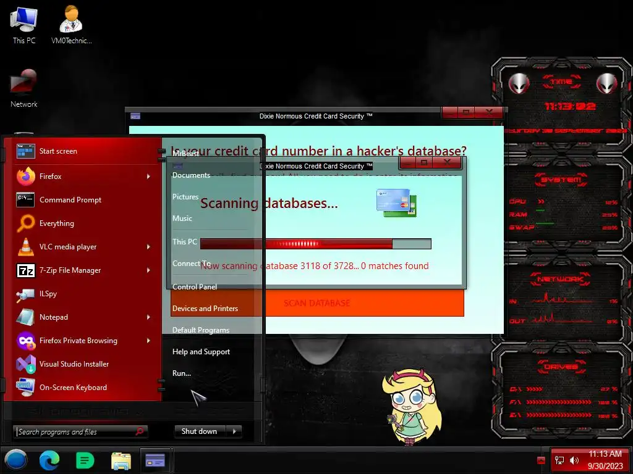633x474 pixels.
Task: Click 'Scanning databases...' heading text
Action: click(269, 203)
